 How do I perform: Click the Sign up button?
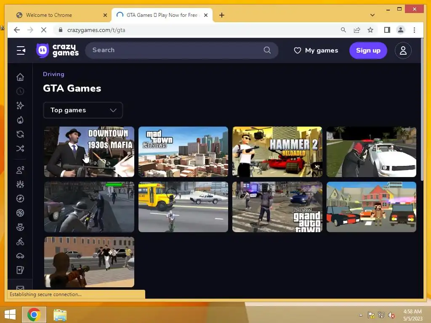tap(368, 50)
